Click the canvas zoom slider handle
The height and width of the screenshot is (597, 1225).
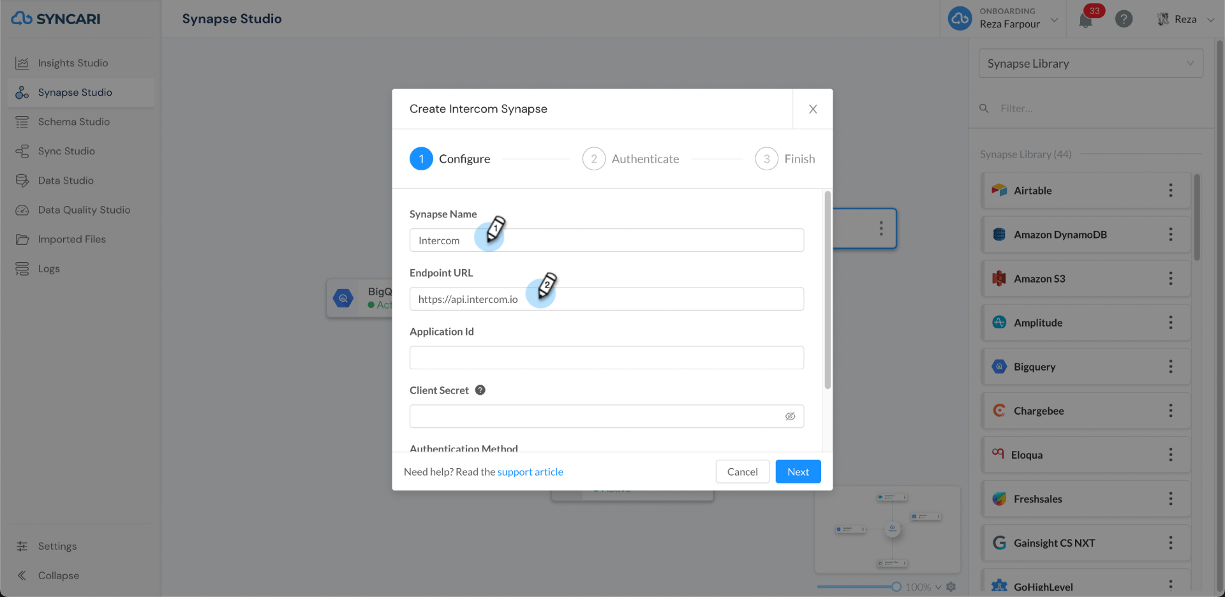tap(896, 587)
